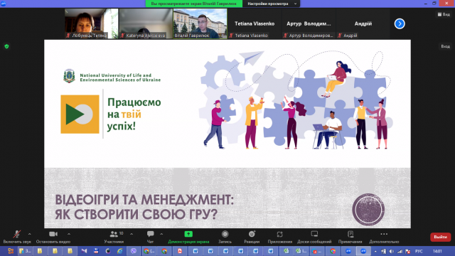Select the Андрій participant tile
The image size is (455, 256).
pyautogui.click(x=363, y=23)
